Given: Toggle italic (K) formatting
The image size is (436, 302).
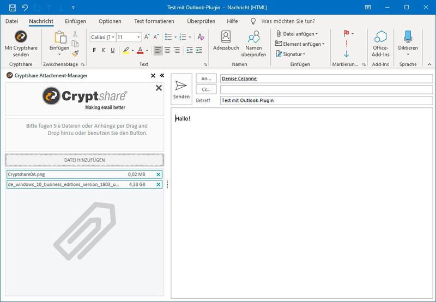Looking at the screenshot, I should click(x=104, y=50).
